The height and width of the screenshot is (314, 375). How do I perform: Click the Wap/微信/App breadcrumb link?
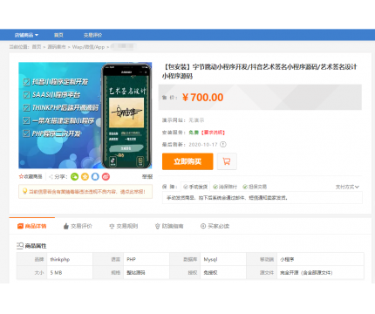click(88, 47)
